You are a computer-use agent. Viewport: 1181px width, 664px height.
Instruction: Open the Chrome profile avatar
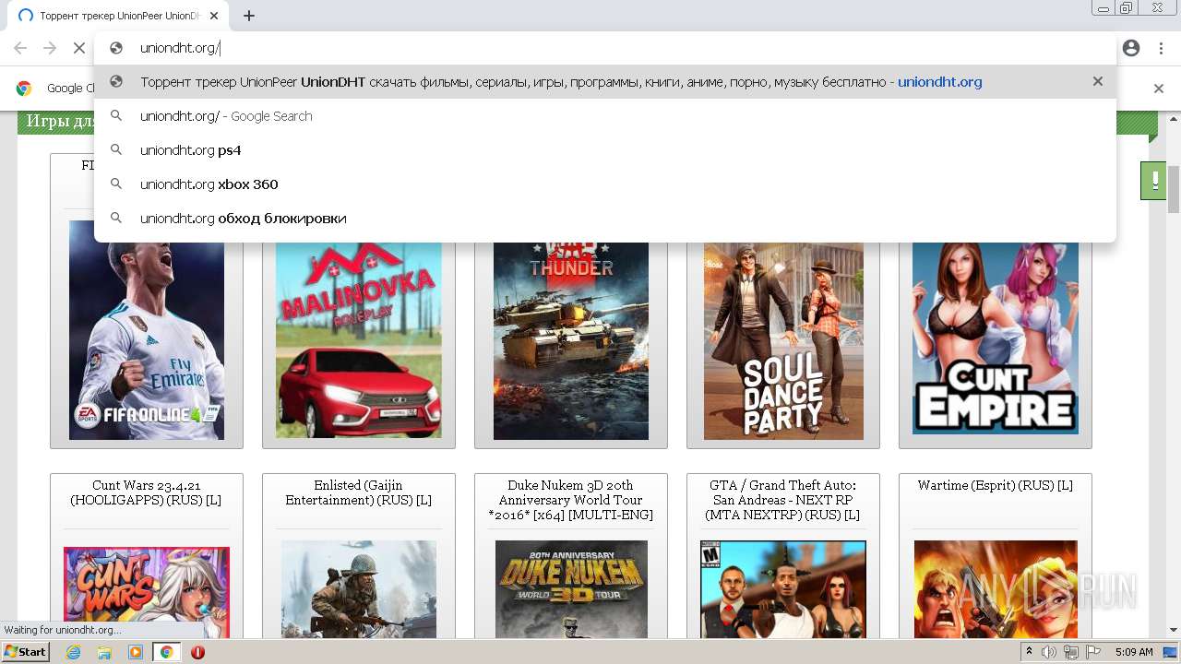[1131, 48]
